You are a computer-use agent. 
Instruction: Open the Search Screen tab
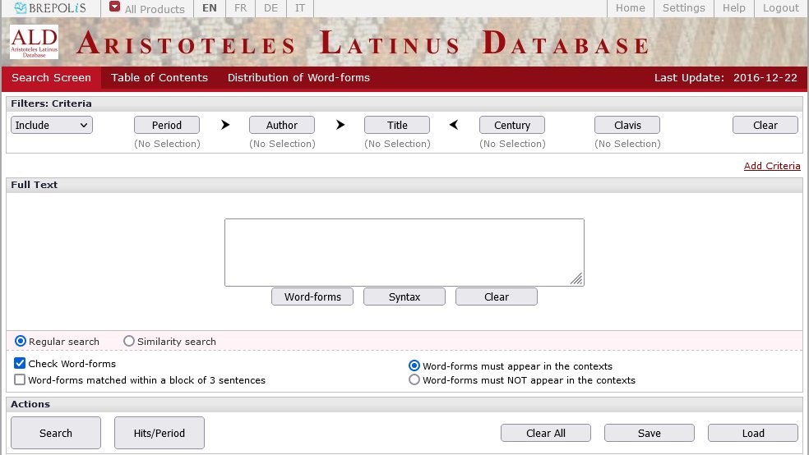click(x=52, y=78)
